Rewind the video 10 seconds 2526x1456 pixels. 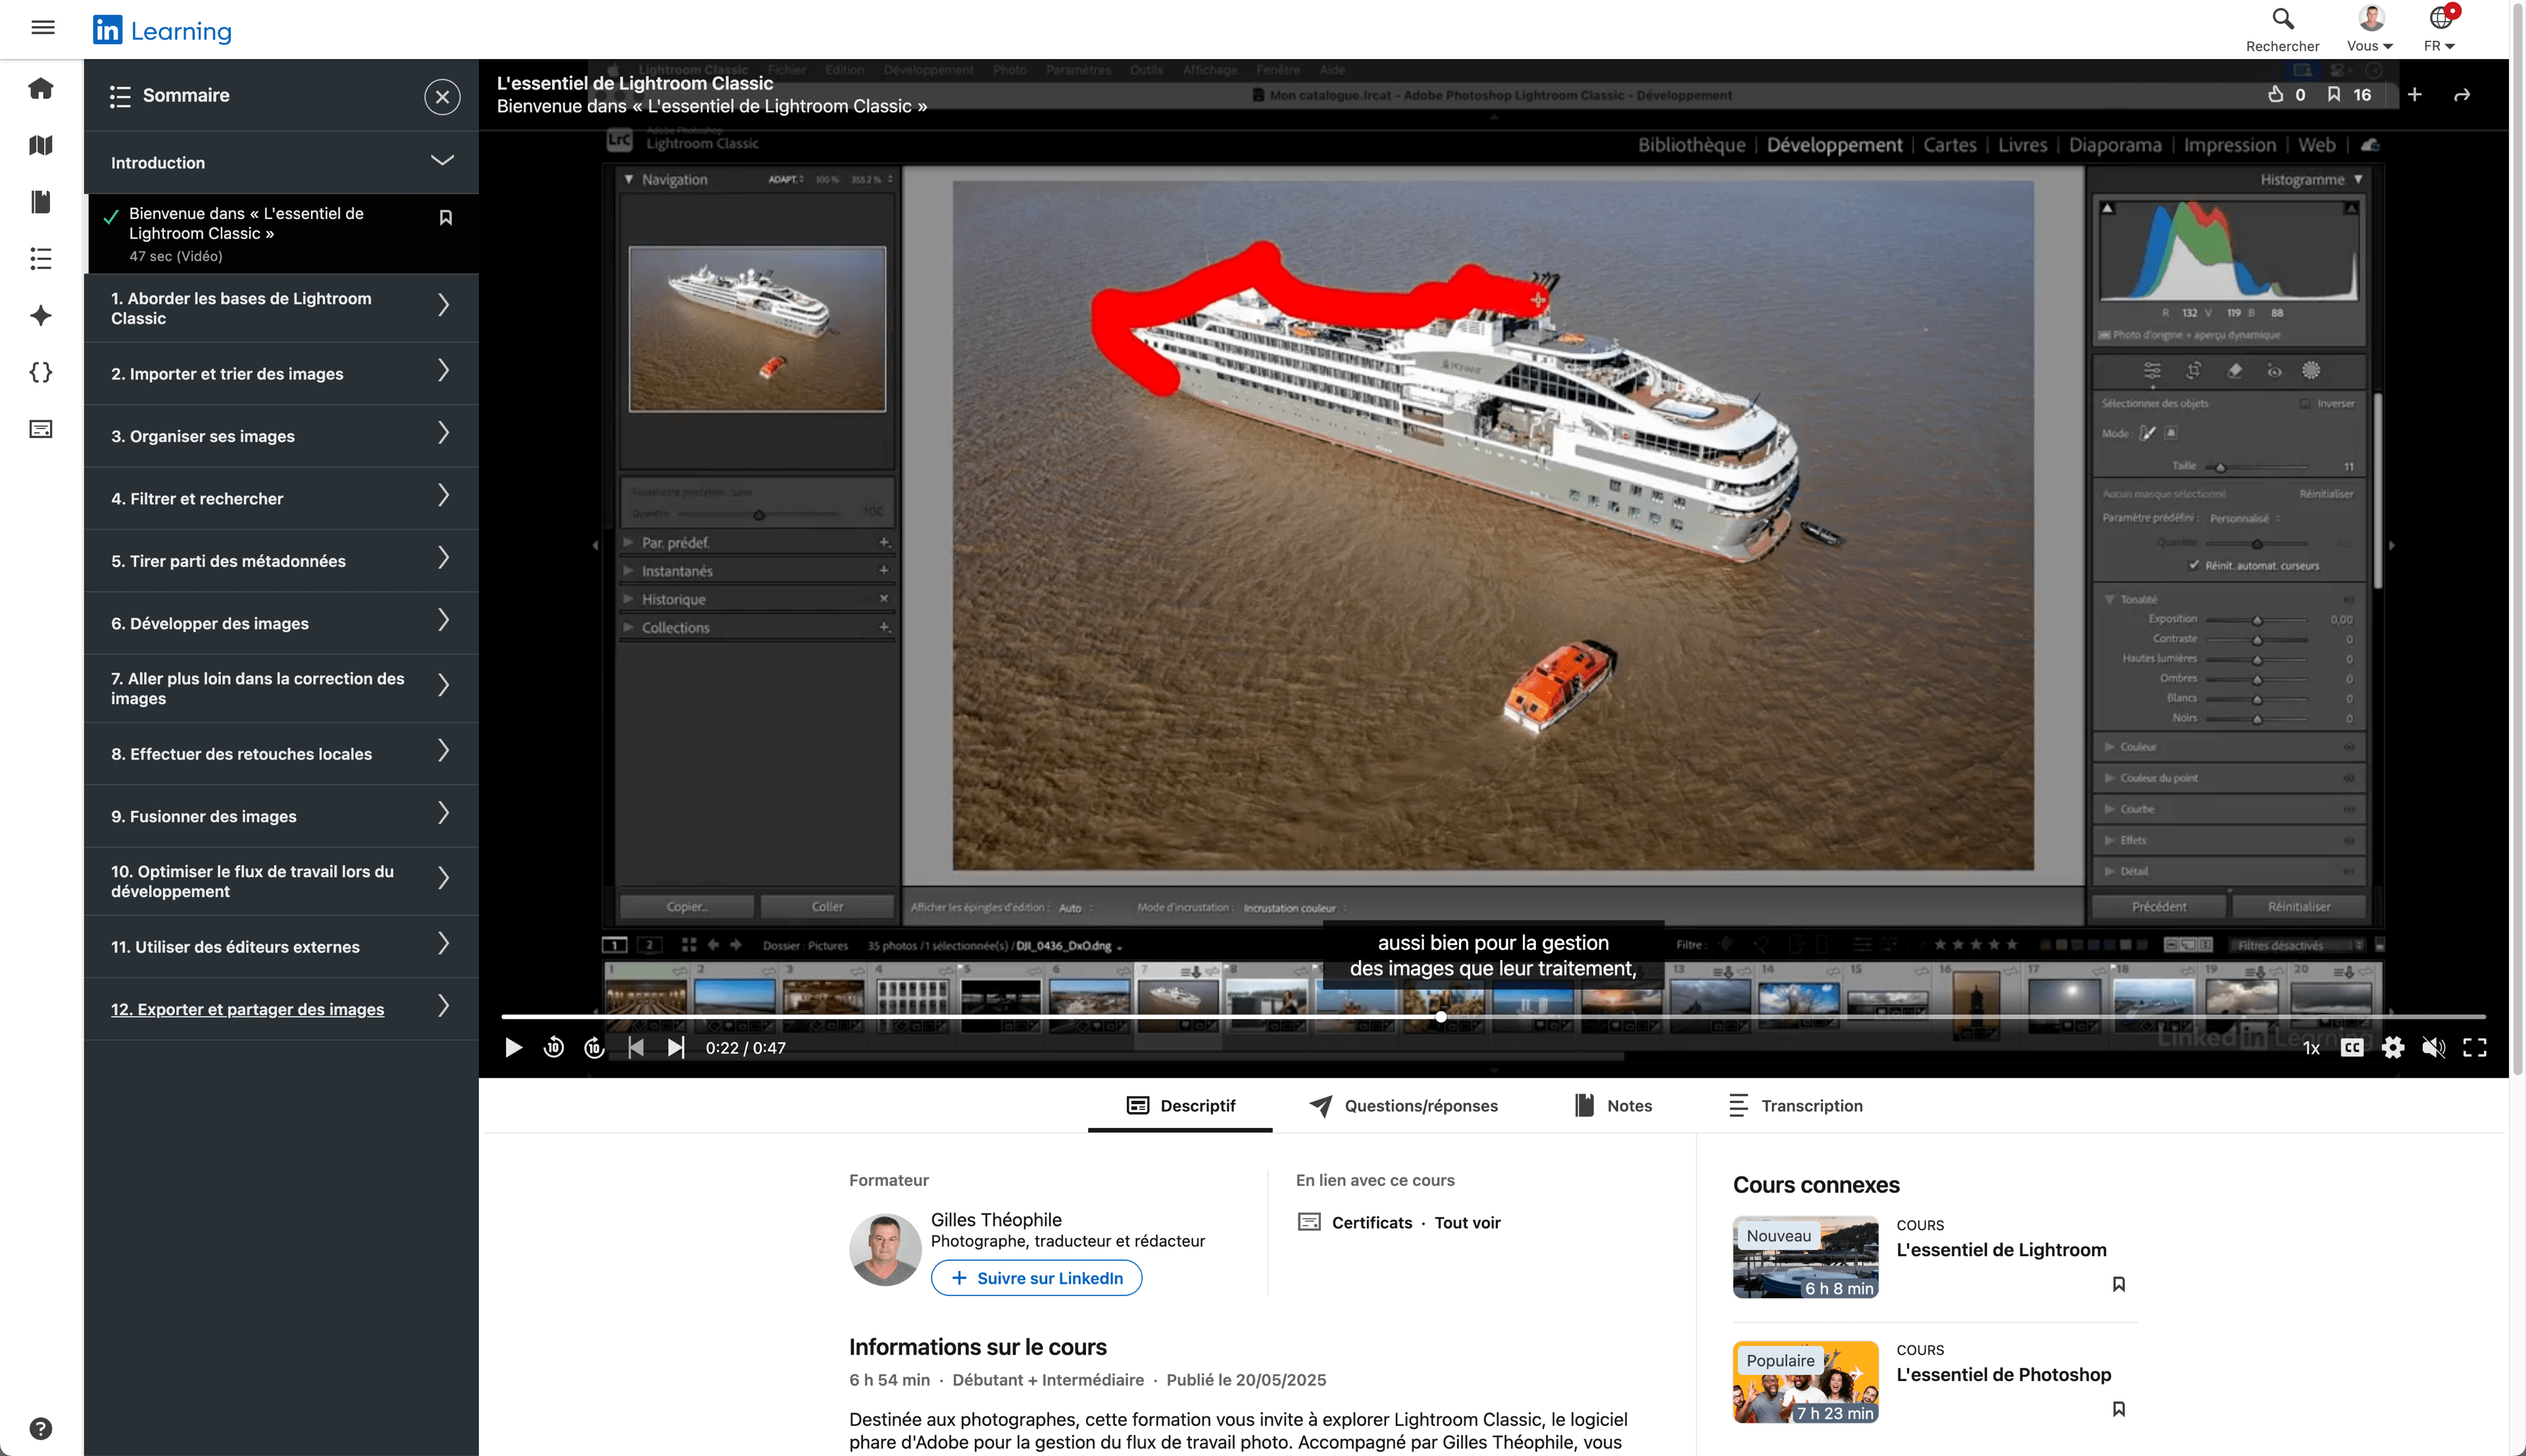(553, 1047)
